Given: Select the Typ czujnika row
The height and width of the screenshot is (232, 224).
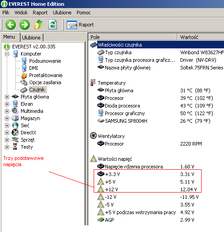Looking at the screenshot, I should pos(160,52).
